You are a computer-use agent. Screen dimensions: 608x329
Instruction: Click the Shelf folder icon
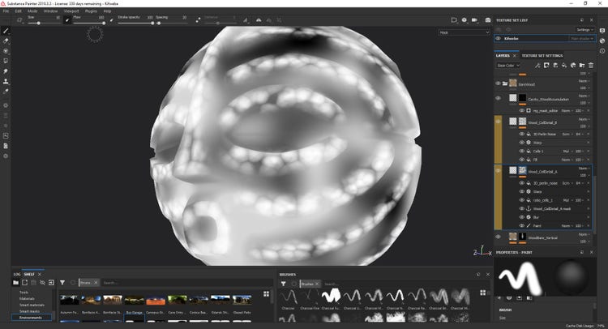pos(15,283)
